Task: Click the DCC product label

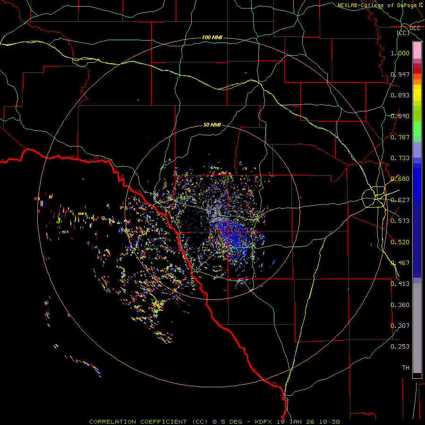Action: [x=415, y=28]
